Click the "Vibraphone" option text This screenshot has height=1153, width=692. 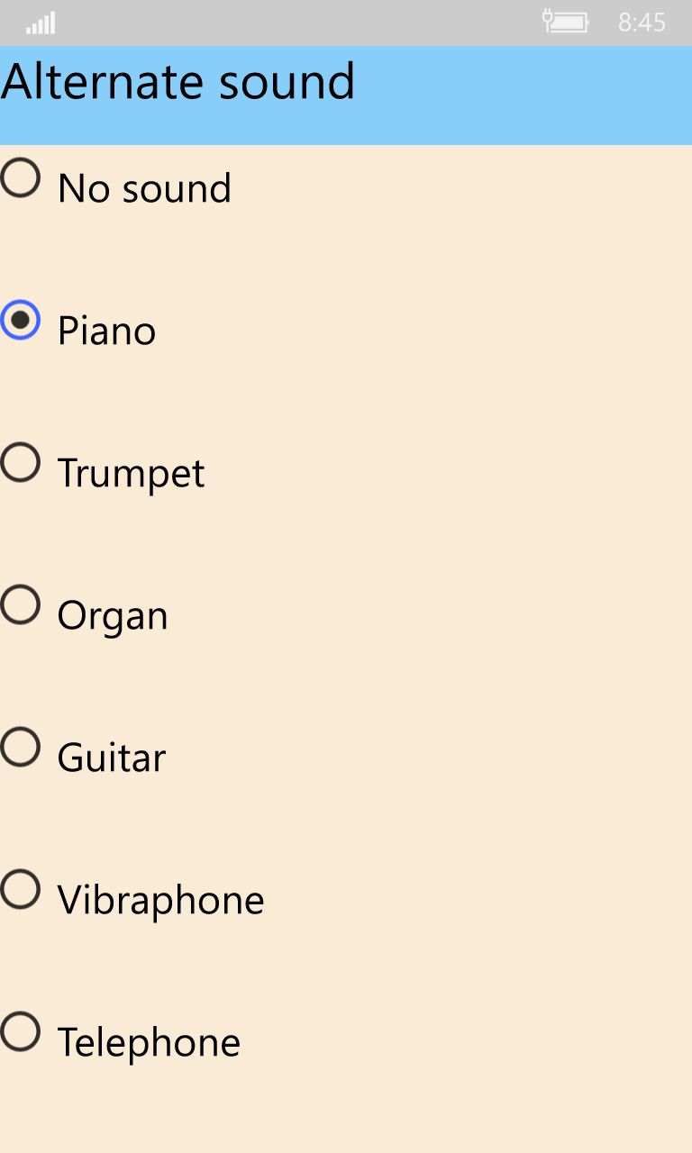[x=160, y=901]
